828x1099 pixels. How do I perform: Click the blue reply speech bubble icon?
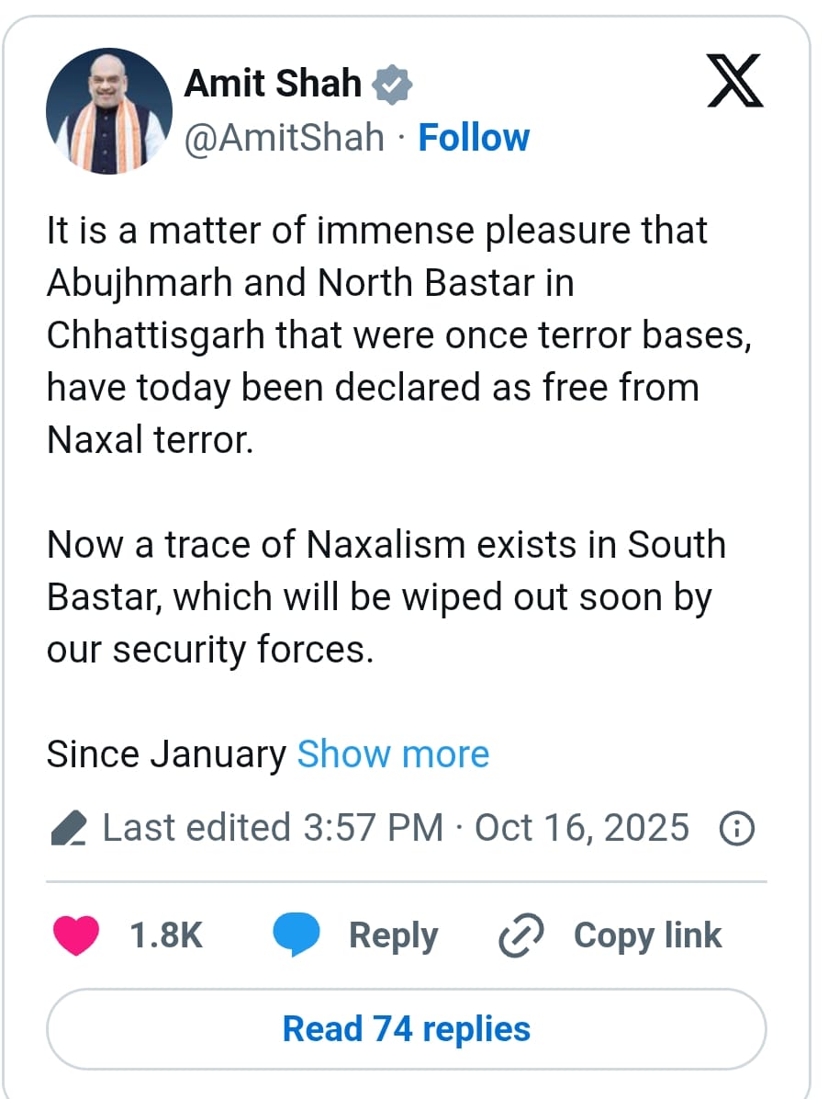(x=297, y=936)
